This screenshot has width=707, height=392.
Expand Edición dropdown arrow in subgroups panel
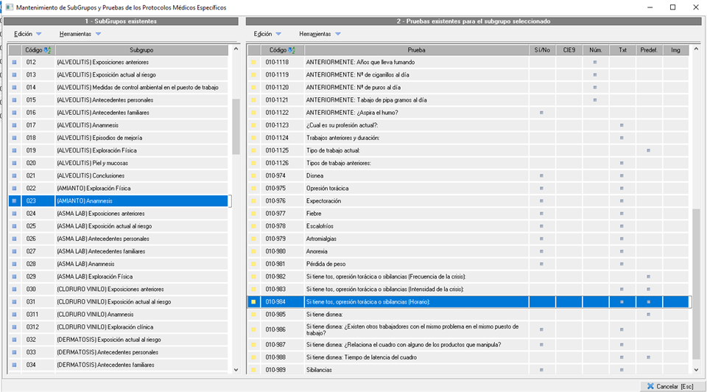(39, 34)
